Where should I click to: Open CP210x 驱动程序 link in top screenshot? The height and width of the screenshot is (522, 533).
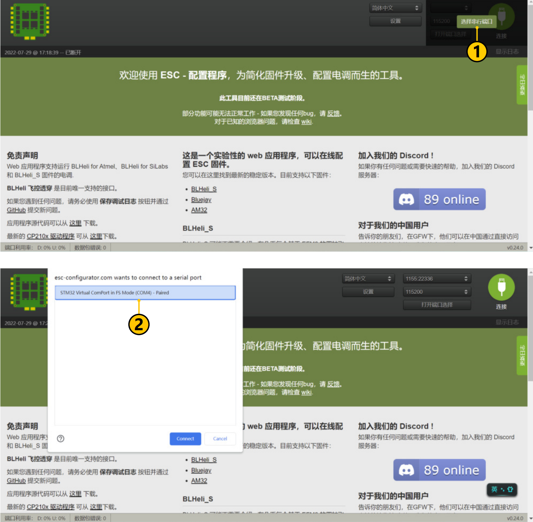(x=50, y=236)
